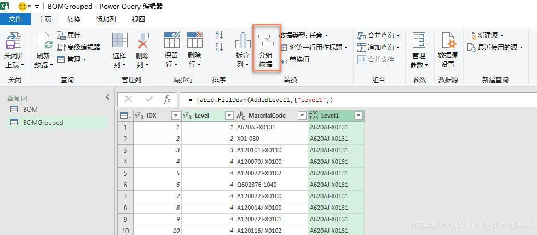Click the fx formula icon

(x=167, y=99)
